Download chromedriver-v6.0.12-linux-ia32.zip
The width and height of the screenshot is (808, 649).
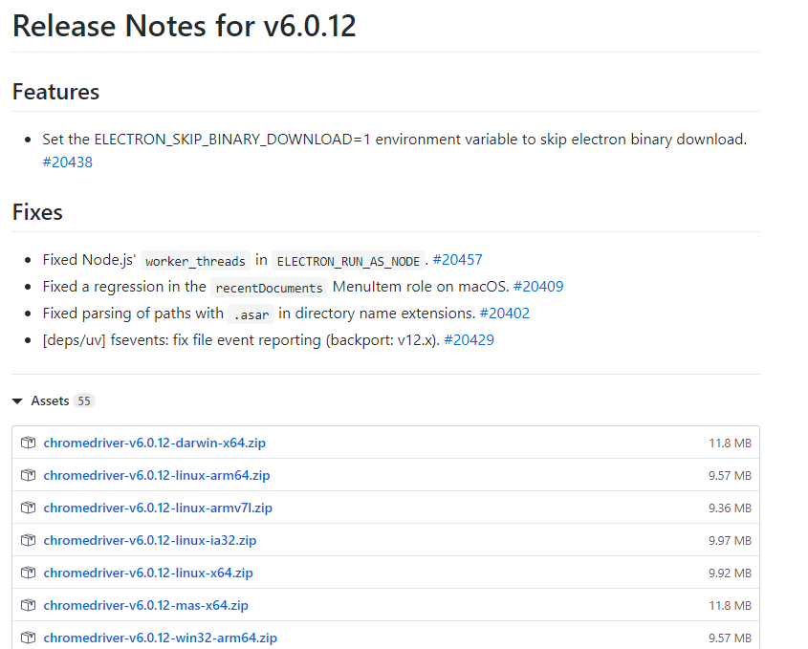(x=150, y=540)
